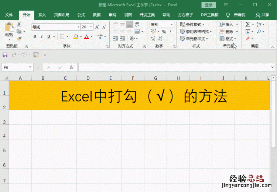Click the Cut scissors icon

coord(19,24)
